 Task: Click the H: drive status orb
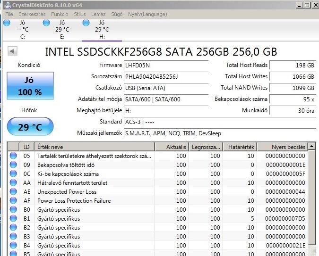[x=86, y=23]
